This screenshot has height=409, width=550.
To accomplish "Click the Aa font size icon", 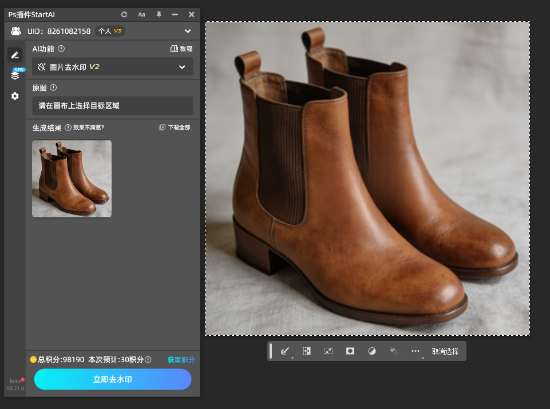I will tap(141, 14).
